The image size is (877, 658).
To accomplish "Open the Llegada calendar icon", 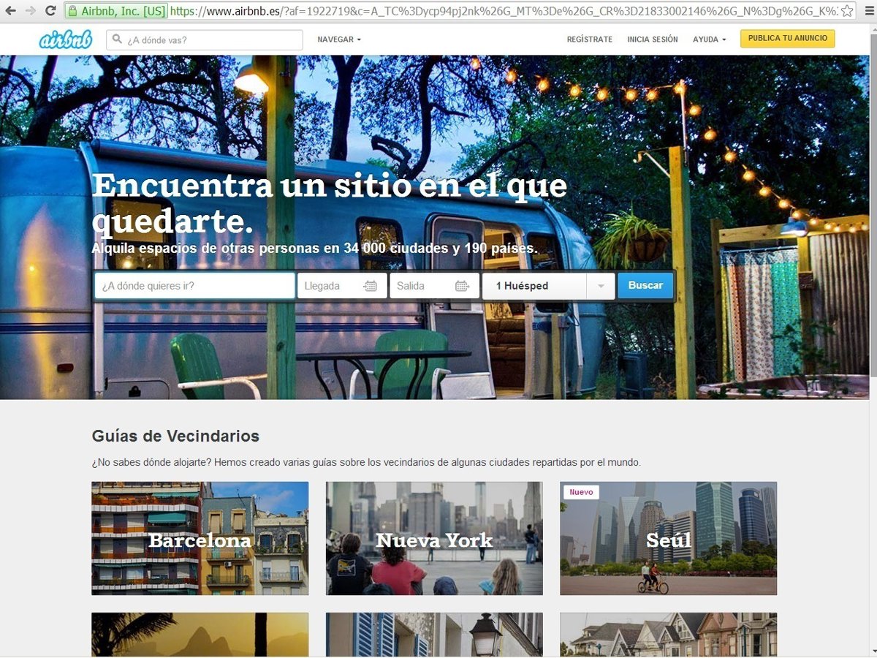I will coord(371,286).
